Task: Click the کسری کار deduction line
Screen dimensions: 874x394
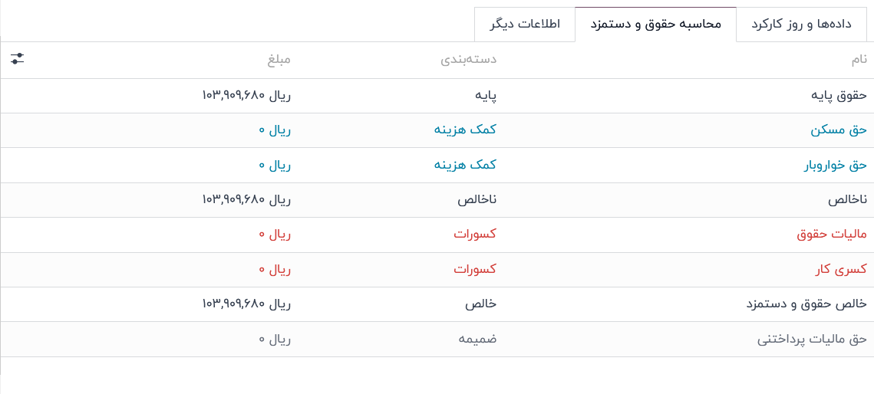Action: click(x=840, y=270)
